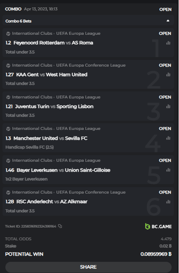This screenshot has height=273, width=179.
Task: Open Manchester United vs Sevilla FC bet
Action: (50, 138)
